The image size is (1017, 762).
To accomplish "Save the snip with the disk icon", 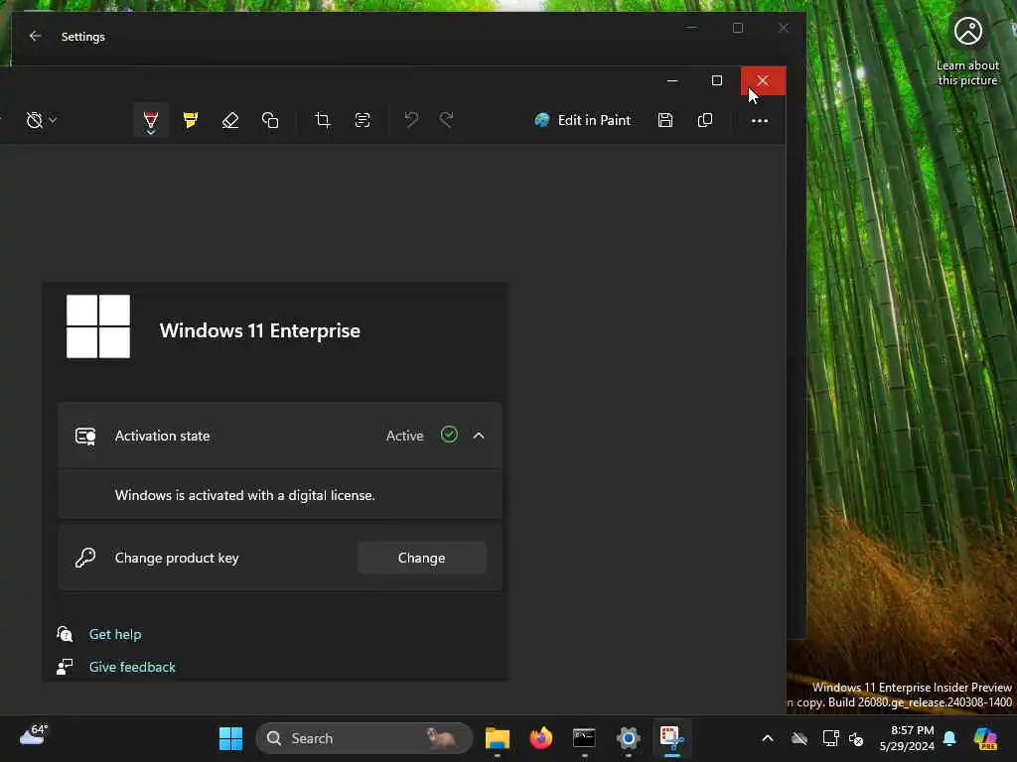I will 664,120.
